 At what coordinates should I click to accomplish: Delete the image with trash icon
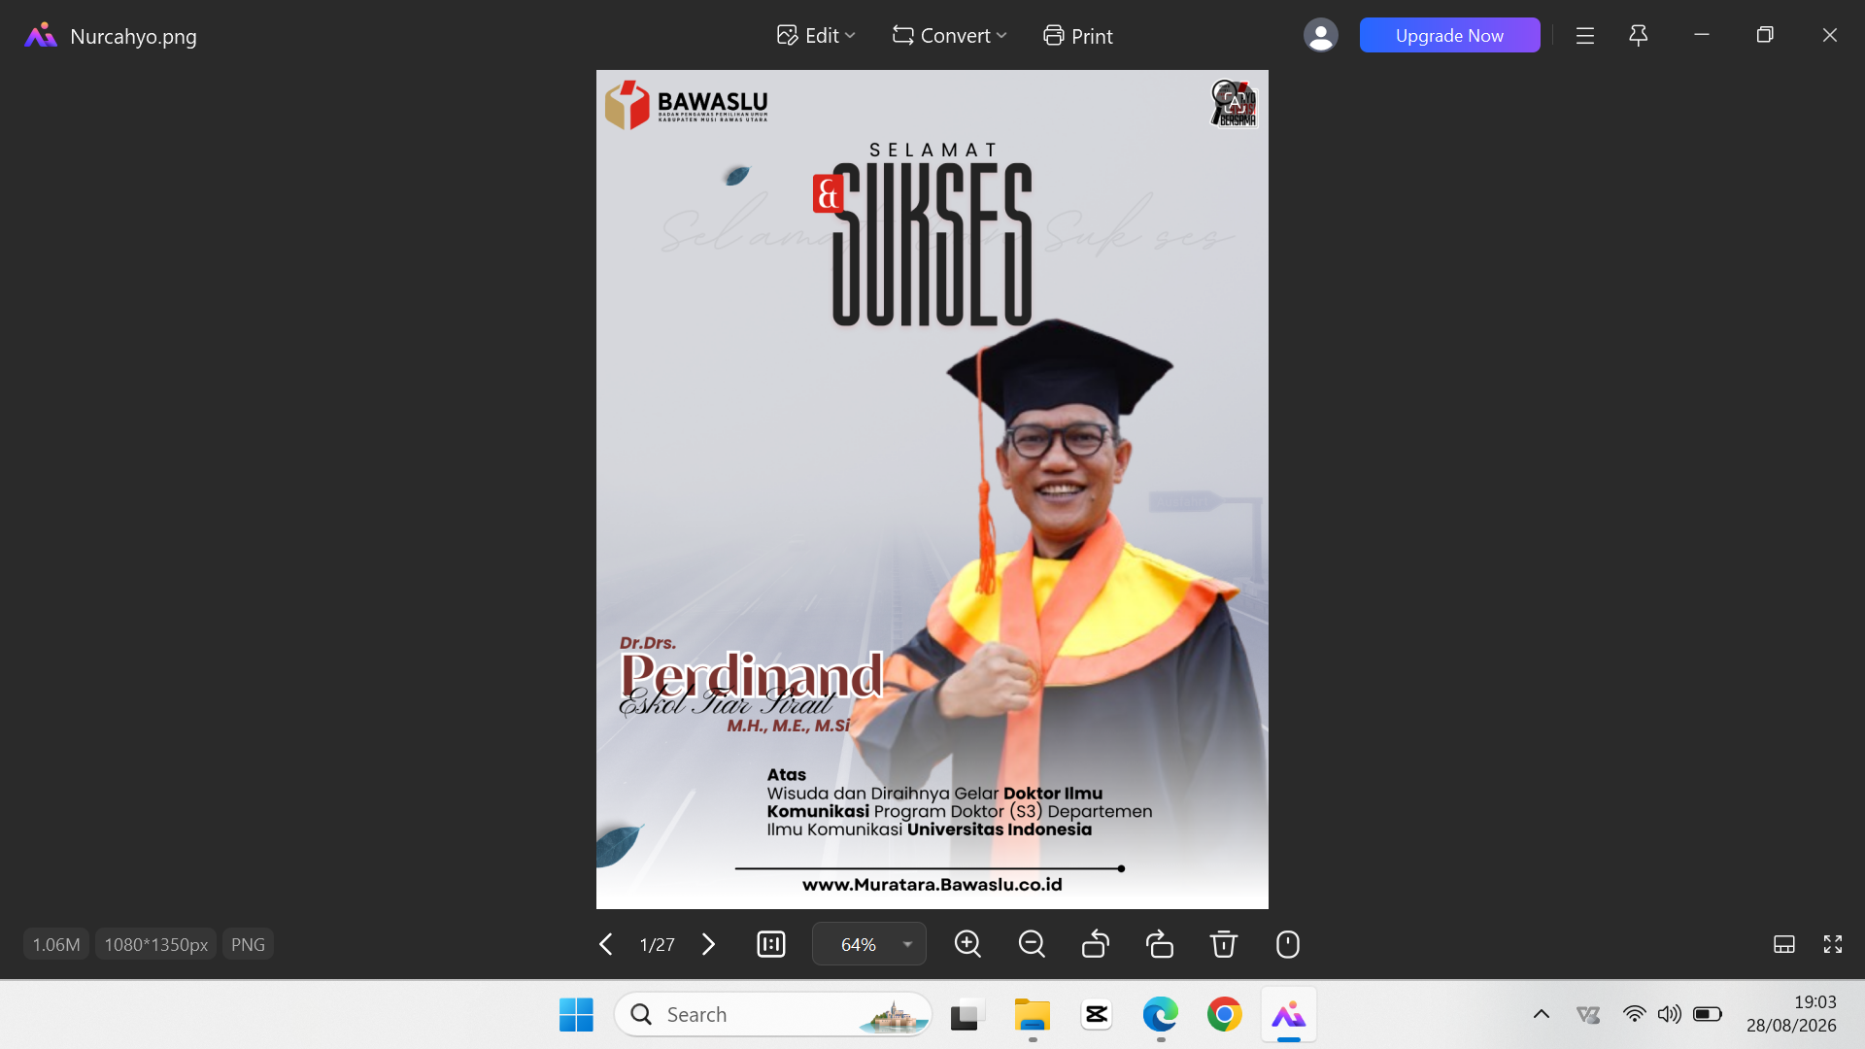(x=1224, y=944)
